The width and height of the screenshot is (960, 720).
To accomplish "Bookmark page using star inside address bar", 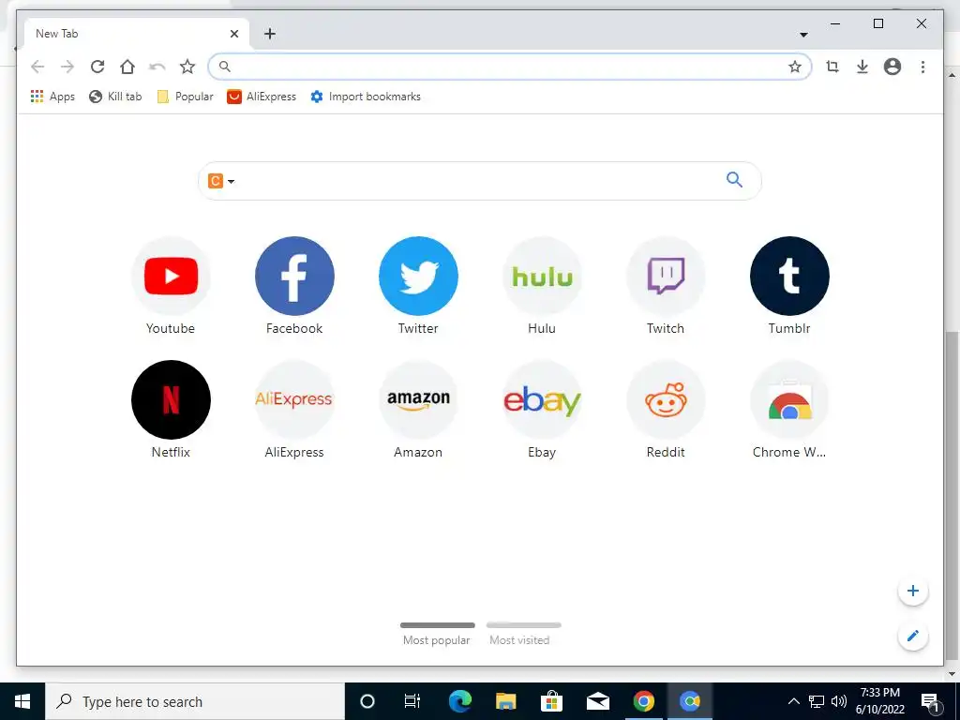I will [795, 67].
